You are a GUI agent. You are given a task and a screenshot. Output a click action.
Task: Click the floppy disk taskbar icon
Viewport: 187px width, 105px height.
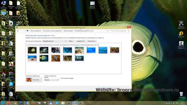pyautogui.click(x=51, y=103)
